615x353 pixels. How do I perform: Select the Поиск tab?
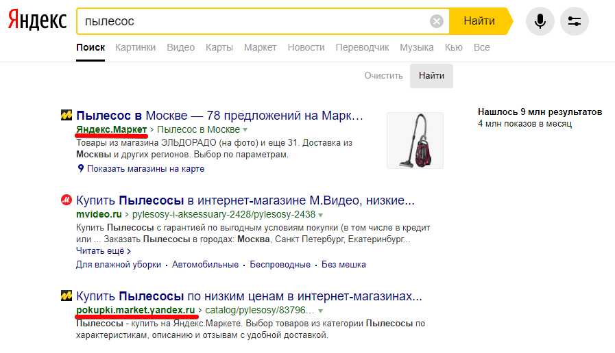91,47
